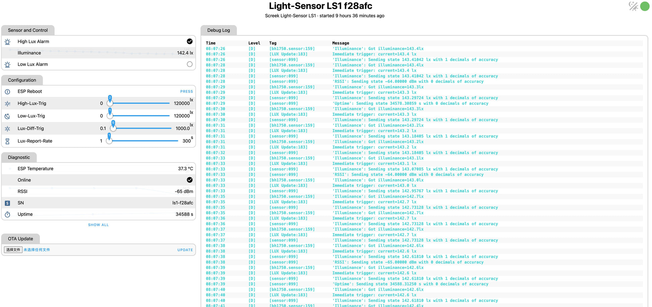The height and width of the screenshot is (307, 652).
Task: Click the 'Sending state 142.95767 lx' log message
Action: (415, 191)
